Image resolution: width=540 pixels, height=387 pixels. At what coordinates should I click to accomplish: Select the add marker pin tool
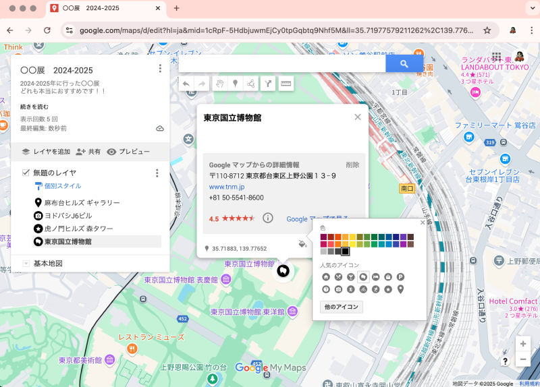235,84
